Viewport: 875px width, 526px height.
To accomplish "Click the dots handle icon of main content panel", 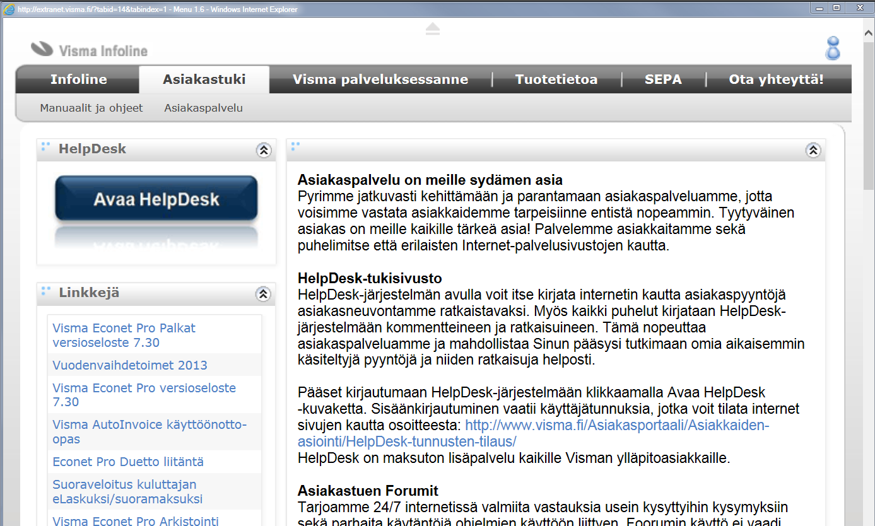I will (x=295, y=148).
